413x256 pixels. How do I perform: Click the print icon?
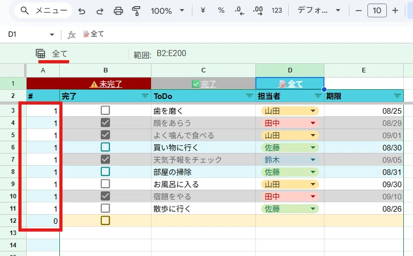[118, 11]
